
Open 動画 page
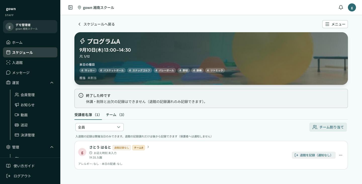(35, 115)
